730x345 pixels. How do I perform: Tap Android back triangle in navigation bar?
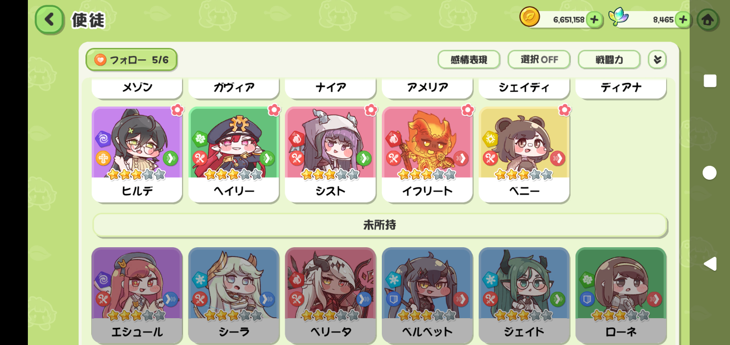pos(710,264)
